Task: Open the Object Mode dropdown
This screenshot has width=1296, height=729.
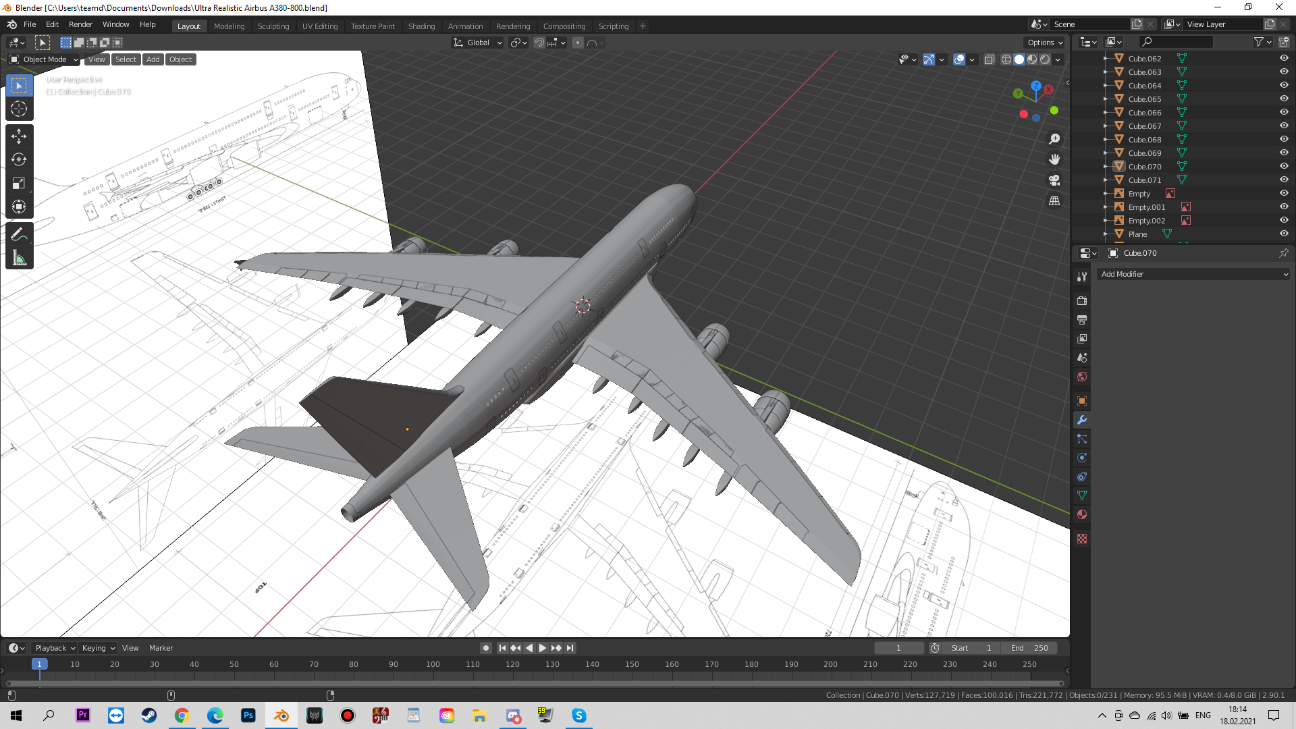Action: [x=43, y=59]
